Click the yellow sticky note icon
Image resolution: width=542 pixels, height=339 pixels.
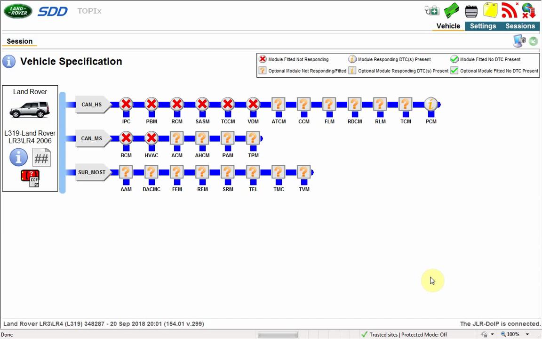pos(490,10)
